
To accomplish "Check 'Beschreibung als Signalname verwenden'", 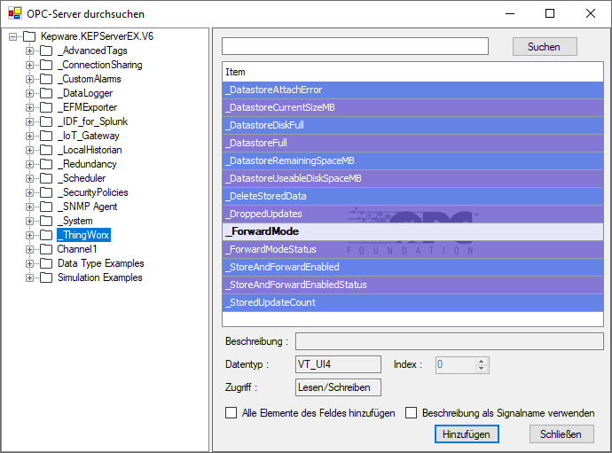I will [x=411, y=413].
